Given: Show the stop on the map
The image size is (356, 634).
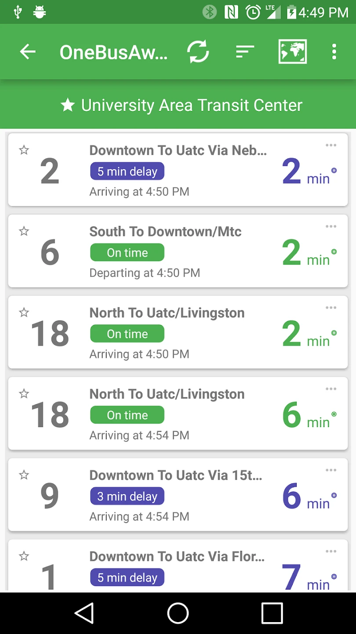Looking at the screenshot, I should 292,52.
